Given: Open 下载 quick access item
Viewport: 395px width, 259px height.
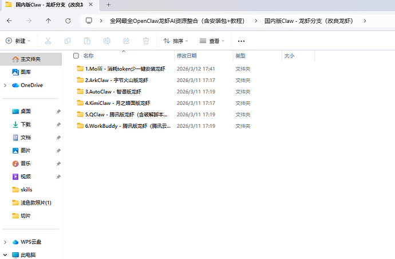Looking at the screenshot, I should point(26,124).
